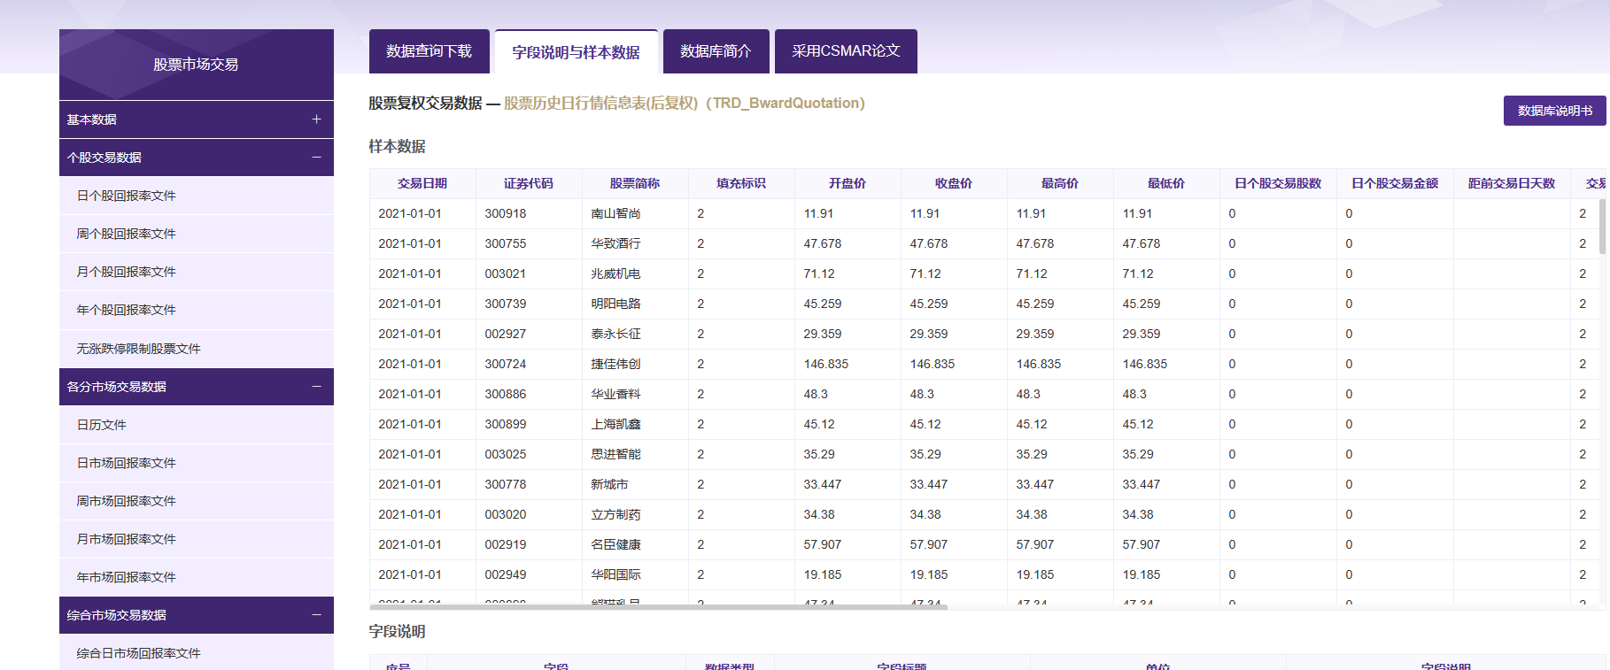Image resolution: width=1610 pixels, height=670 pixels.
Task: Click the 思进智能 stock name cell
Action: pos(635,454)
